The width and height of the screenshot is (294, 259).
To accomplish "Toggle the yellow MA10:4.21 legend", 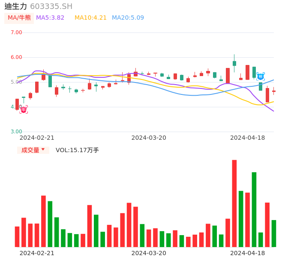I will point(90,18).
